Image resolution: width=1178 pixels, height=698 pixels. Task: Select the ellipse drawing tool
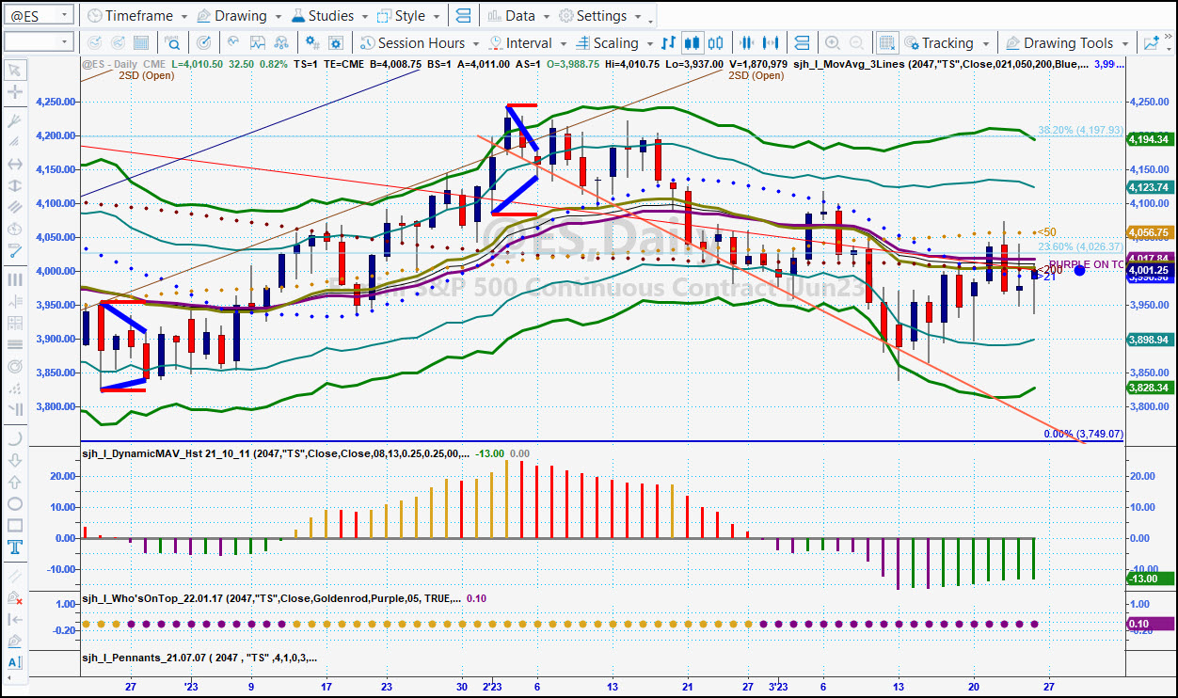click(14, 503)
